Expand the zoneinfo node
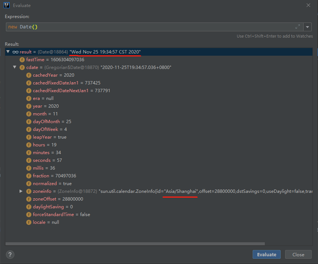The width and height of the screenshot is (318, 264). coord(21,191)
